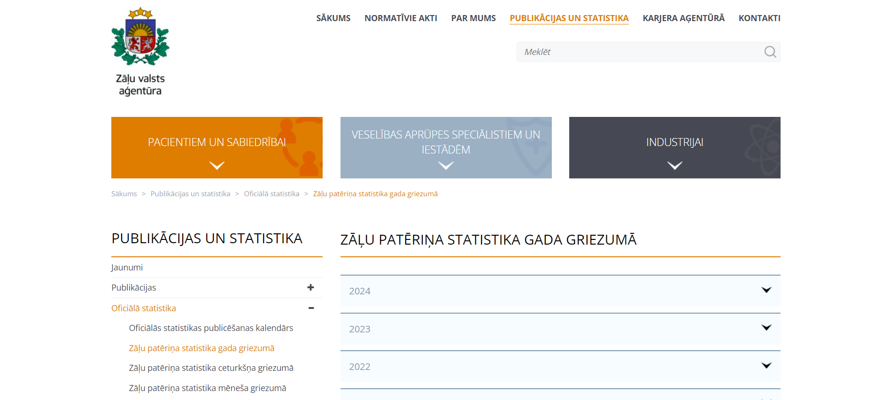Type in the Meklēt search field
890x400 pixels.
639,52
